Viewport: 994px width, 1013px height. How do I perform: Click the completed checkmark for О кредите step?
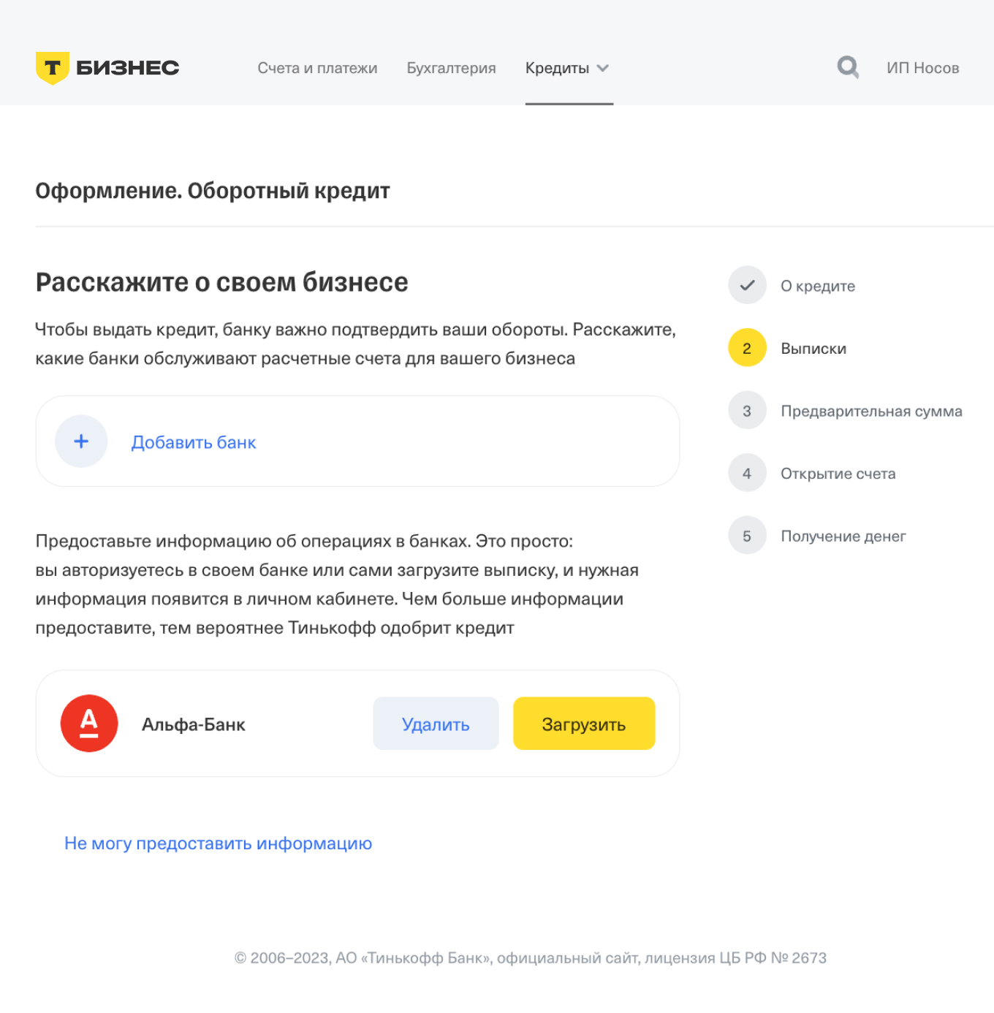(x=746, y=285)
